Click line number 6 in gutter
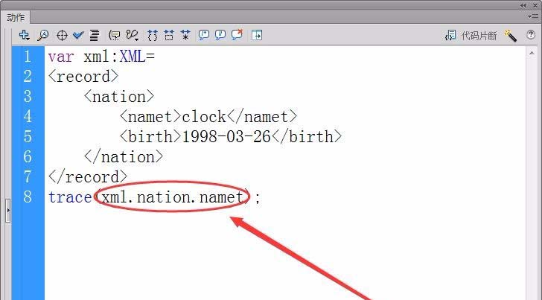This screenshot has height=300, width=542. [x=28, y=156]
